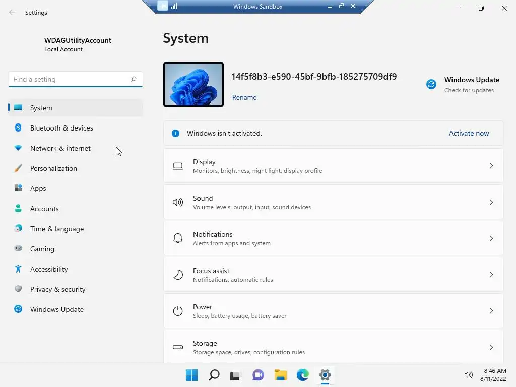Open Privacy & security category
Image resolution: width=516 pixels, height=387 pixels.
coord(76,289)
